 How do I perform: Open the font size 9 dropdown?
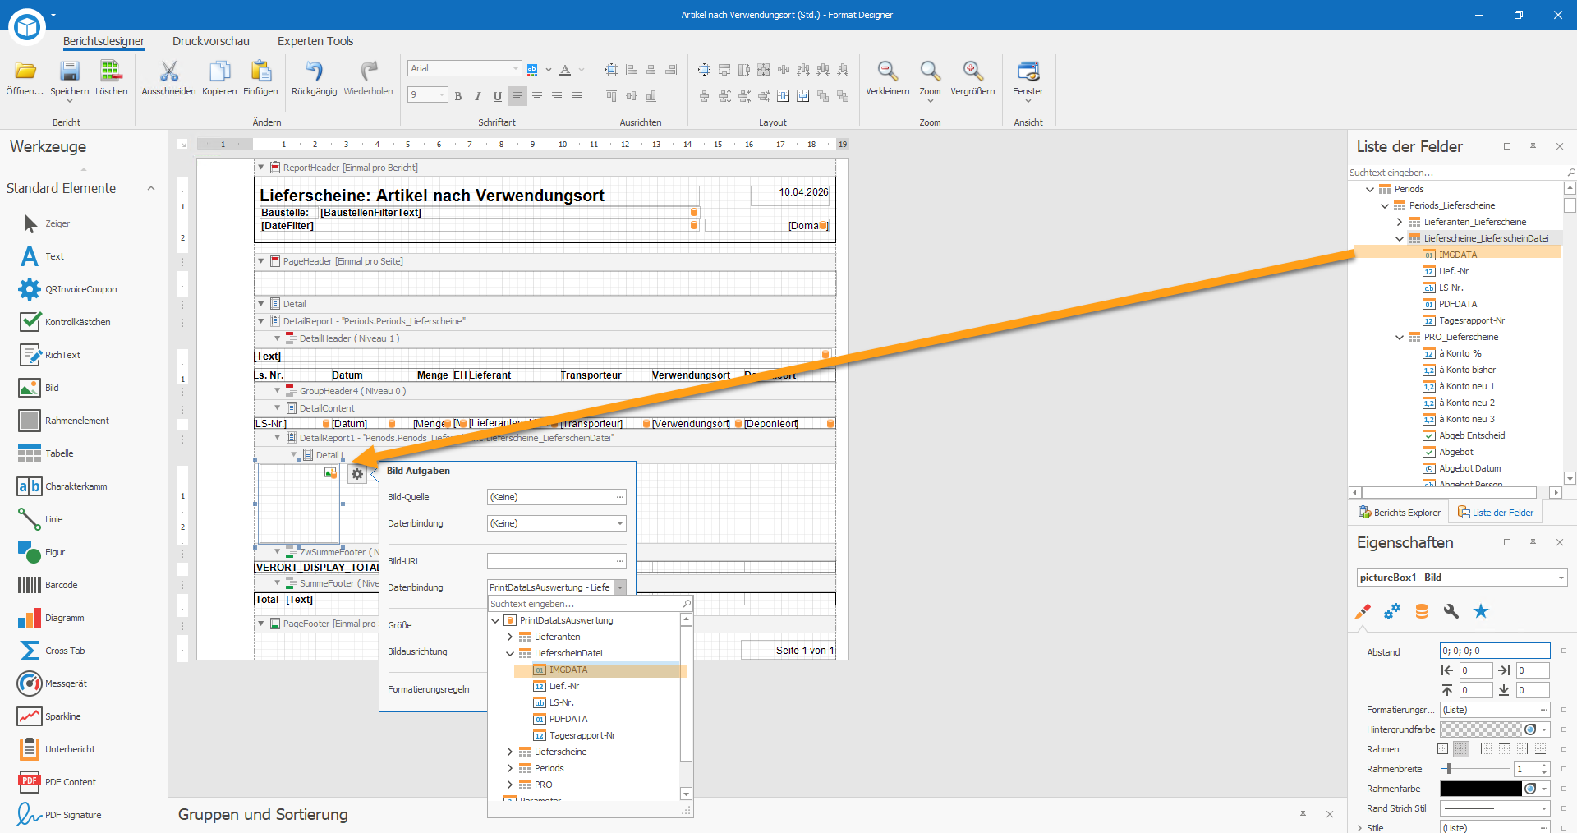coord(442,95)
